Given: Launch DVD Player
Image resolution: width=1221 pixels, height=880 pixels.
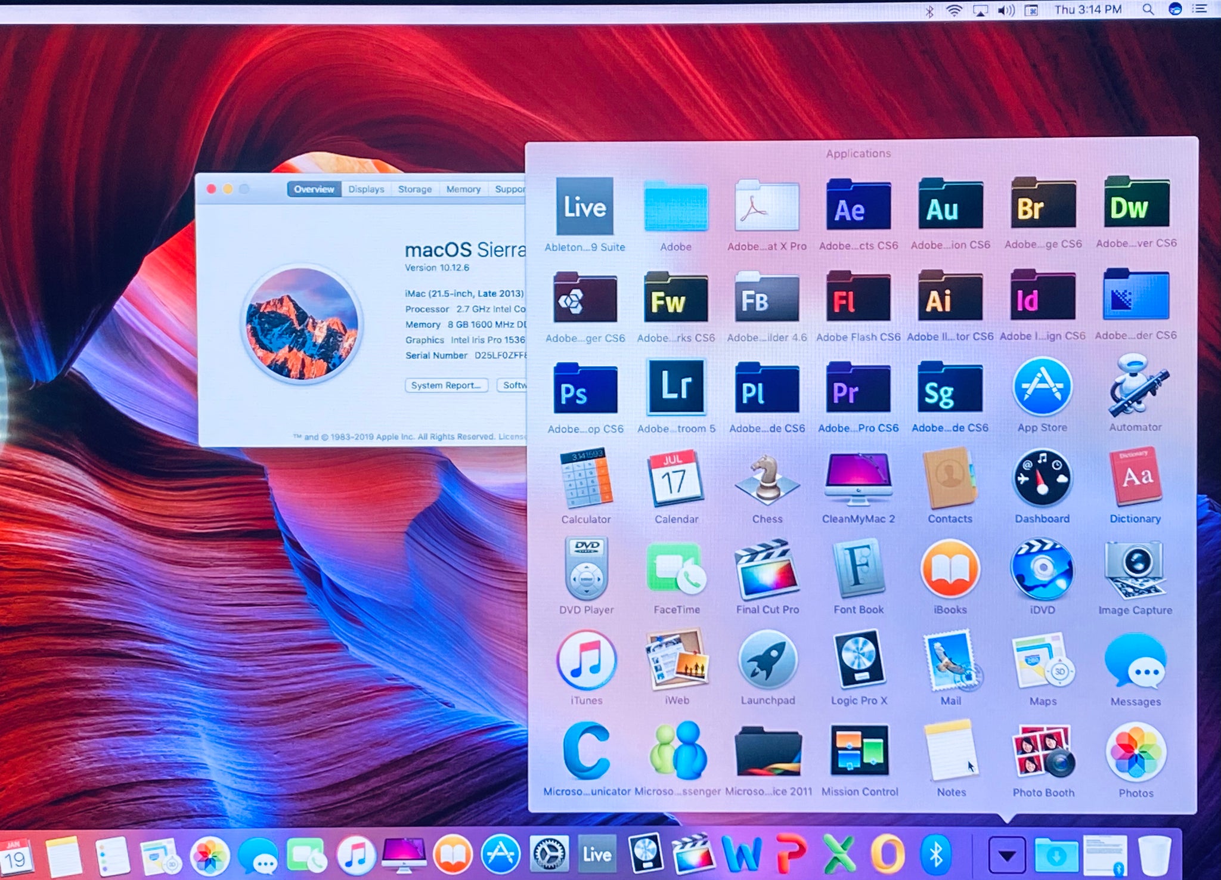Looking at the screenshot, I should tap(587, 568).
